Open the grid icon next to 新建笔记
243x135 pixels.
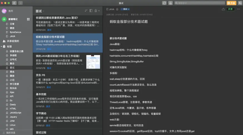[28, 19]
